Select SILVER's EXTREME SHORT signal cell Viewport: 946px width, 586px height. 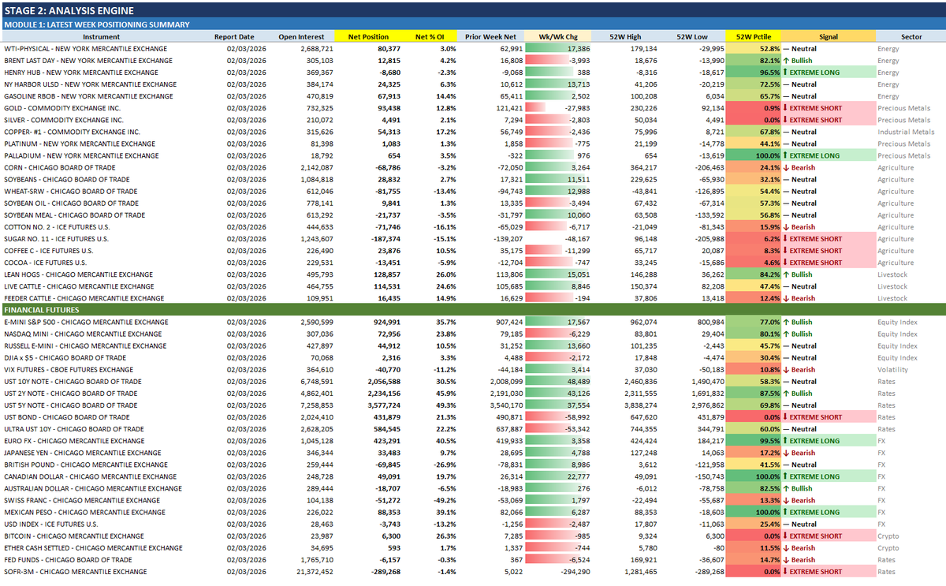coord(829,120)
